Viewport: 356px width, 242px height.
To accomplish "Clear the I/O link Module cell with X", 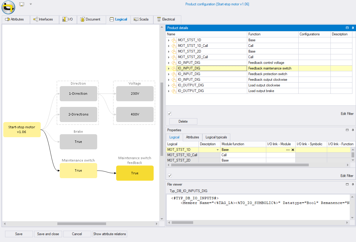I will click(293, 150).
